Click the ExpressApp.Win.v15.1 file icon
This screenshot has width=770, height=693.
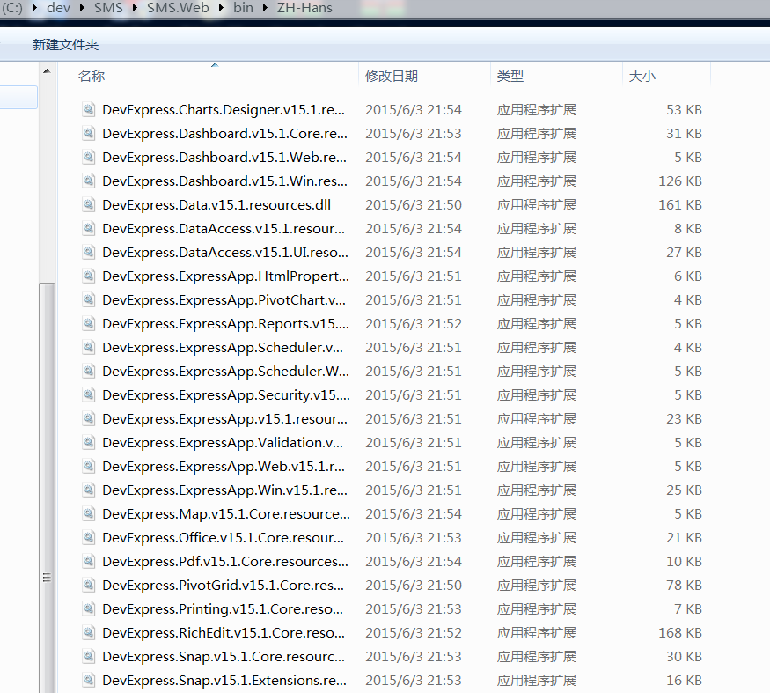pos(88,490)
